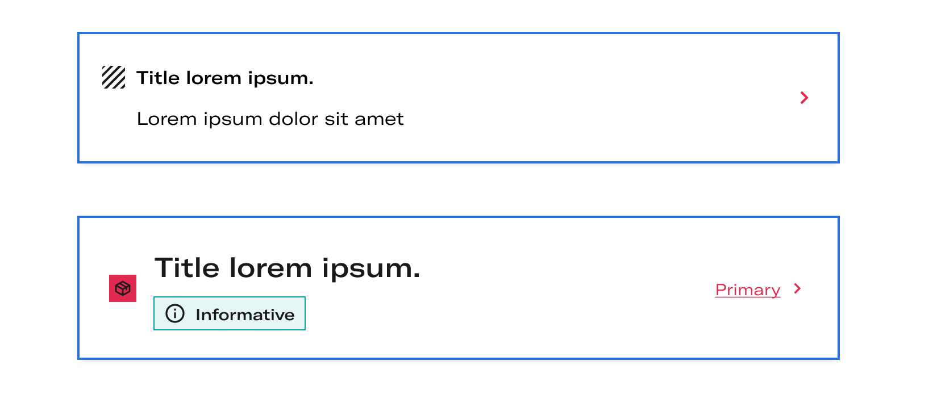Click the "Lorem ipsum dolor sit amet" description
Viewport: 933px width, 411px height.
point(270,119)
